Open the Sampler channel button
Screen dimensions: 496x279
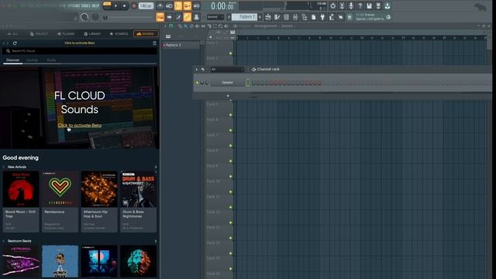(227, 83)
